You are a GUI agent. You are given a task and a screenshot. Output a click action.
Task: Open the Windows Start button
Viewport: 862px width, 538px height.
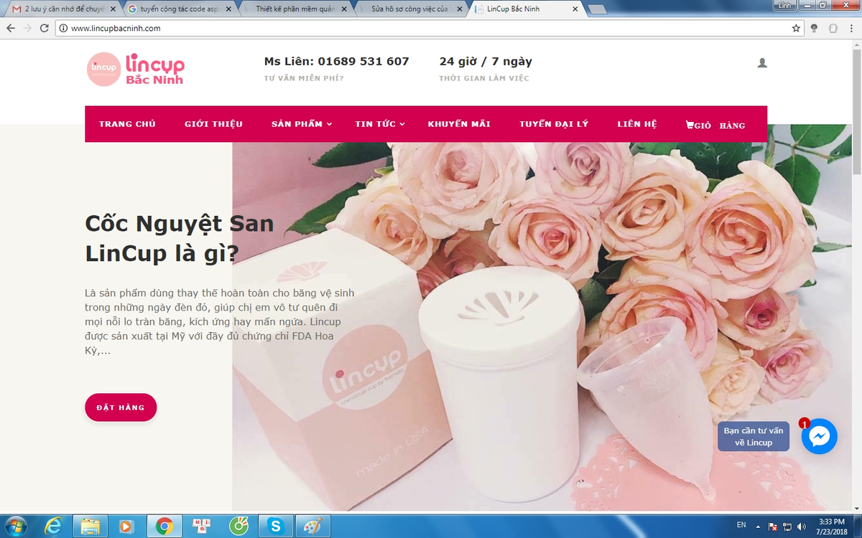coord(14,526)
